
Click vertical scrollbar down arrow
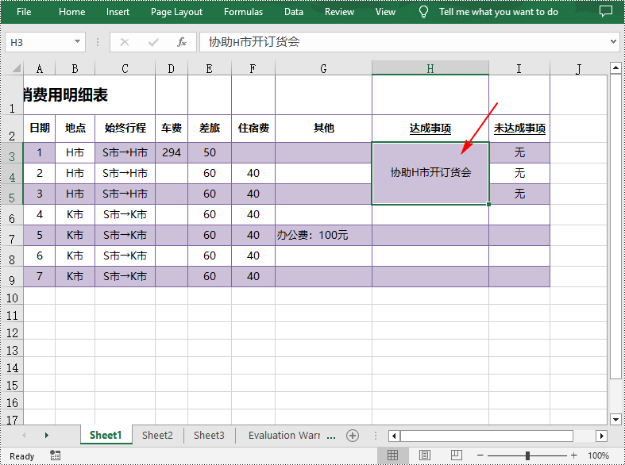[x=615, y=419]
